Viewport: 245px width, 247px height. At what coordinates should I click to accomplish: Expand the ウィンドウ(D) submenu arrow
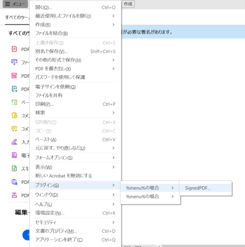tap(113, 195)
